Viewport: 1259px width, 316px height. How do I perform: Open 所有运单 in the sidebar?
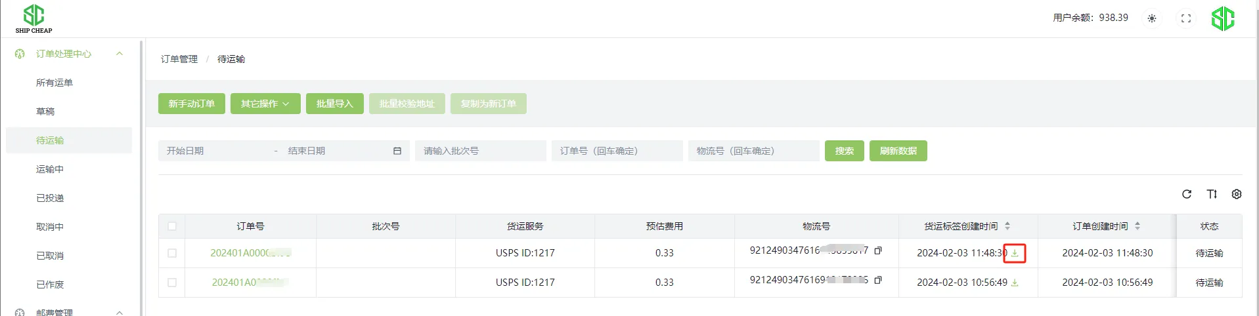(x=55, y=83)
